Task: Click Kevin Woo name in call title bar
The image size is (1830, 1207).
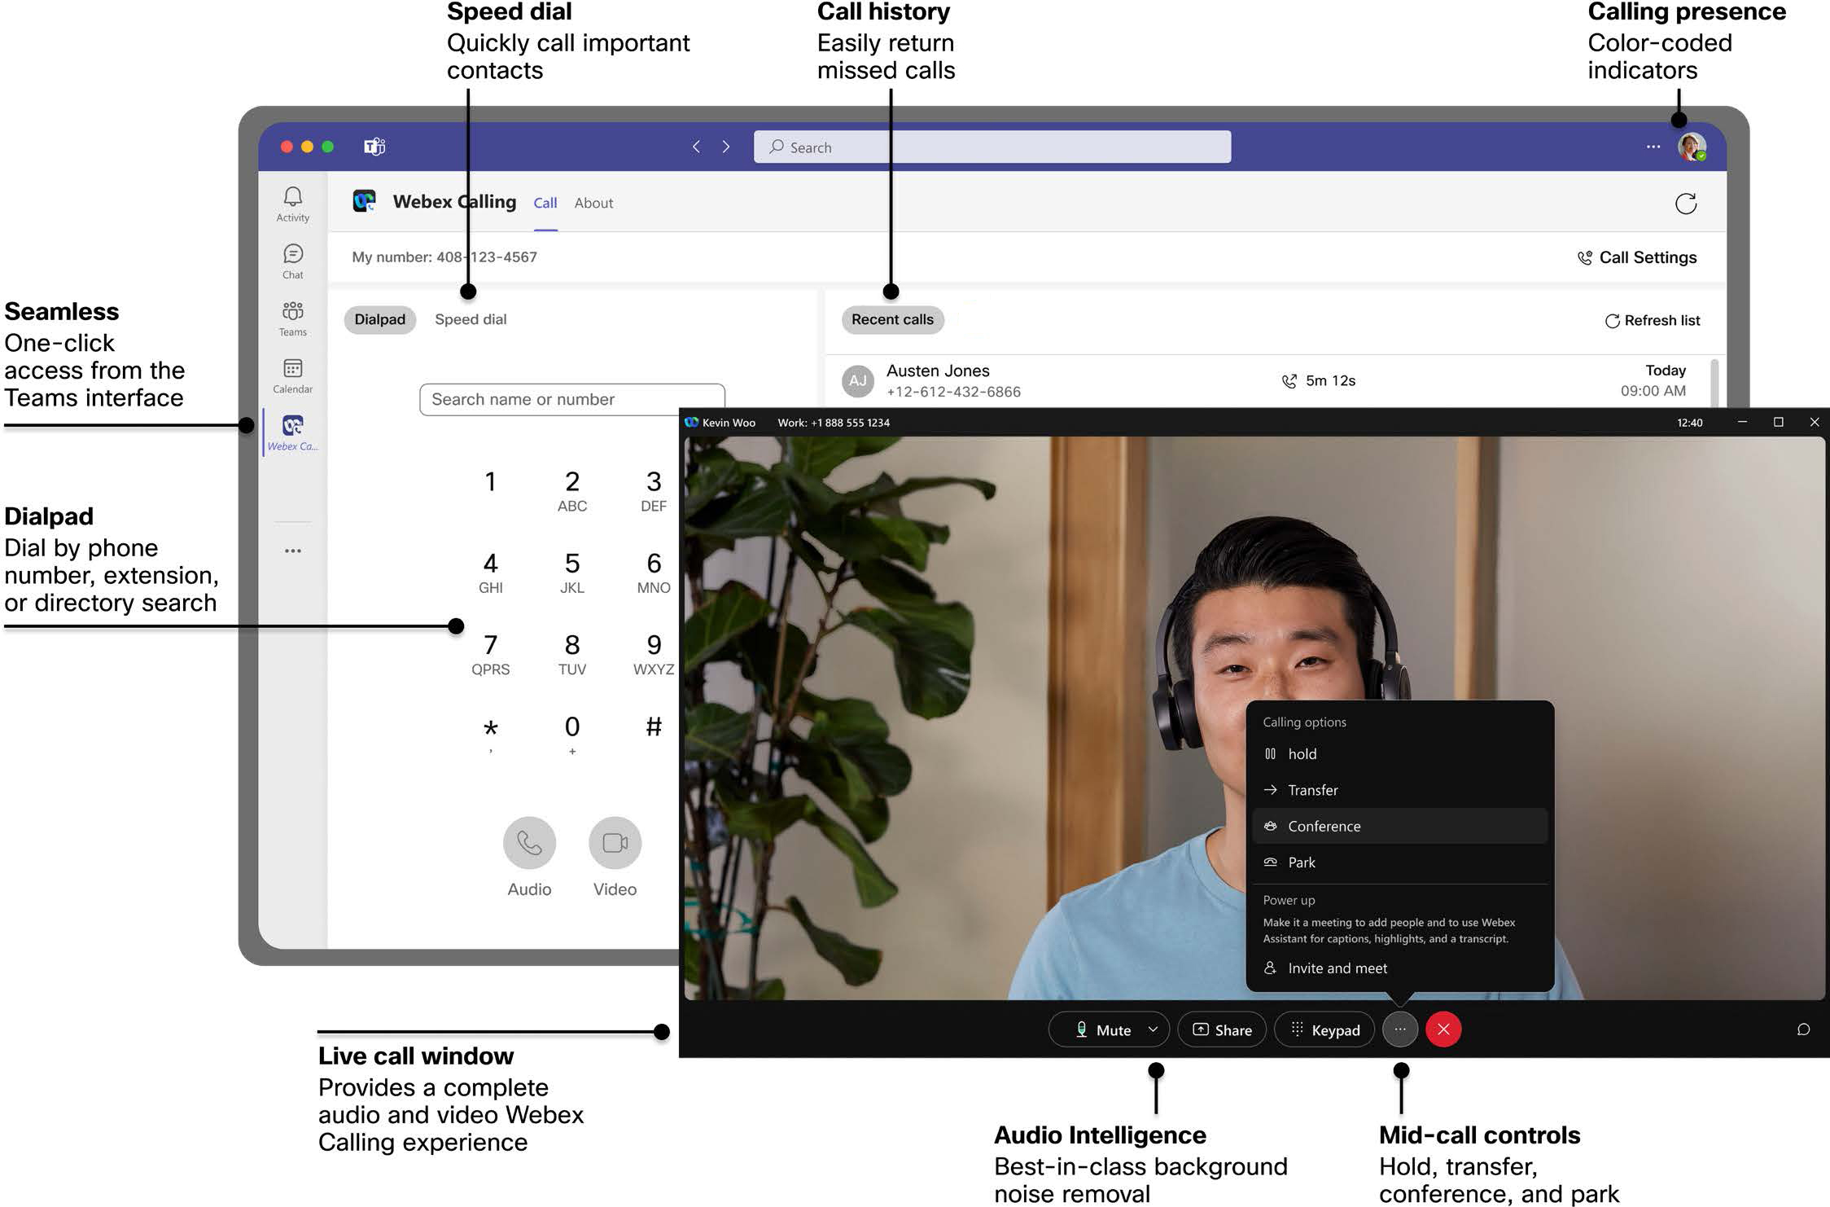Action: (x=729, y=423)
